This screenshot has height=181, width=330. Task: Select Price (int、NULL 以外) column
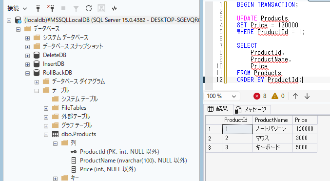[x=108, y=169]
